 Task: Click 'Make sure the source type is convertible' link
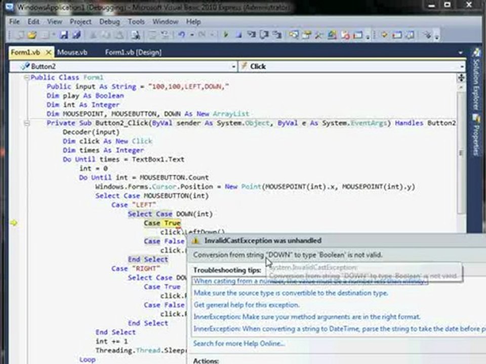(x=291, y=293)
